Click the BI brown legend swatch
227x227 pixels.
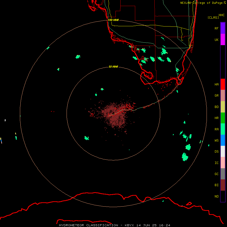[223, 185]
